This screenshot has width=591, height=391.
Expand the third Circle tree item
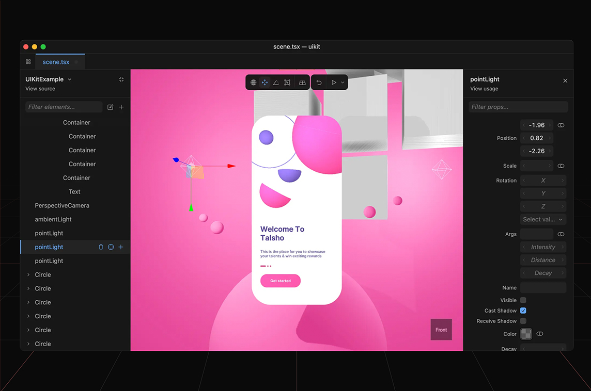(28, 302)
